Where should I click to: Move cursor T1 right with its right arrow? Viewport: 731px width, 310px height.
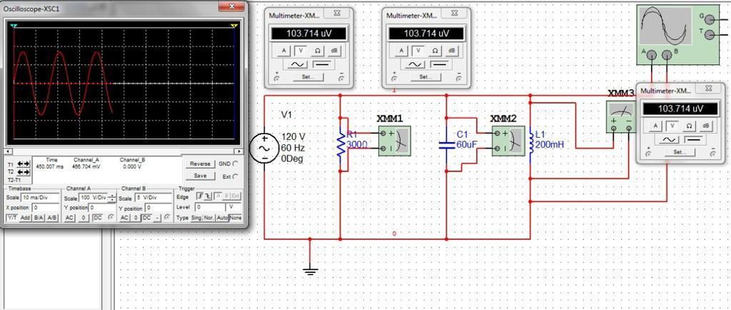pyautogui.click(x=26, y=164)
